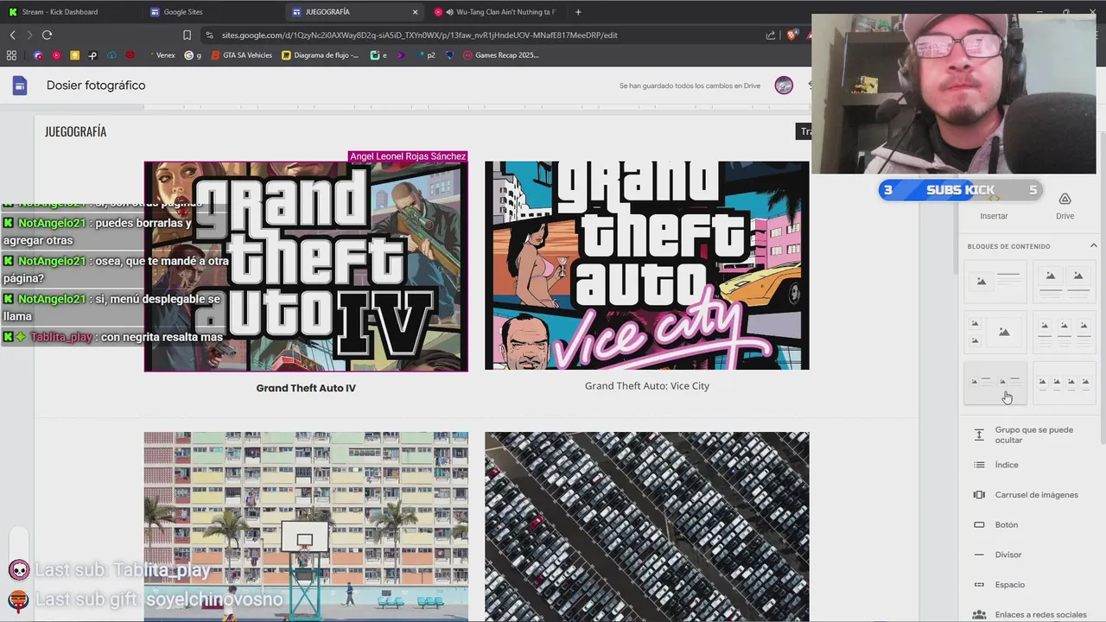Edit the Dosier fotográfico site title

coord(96,86)
